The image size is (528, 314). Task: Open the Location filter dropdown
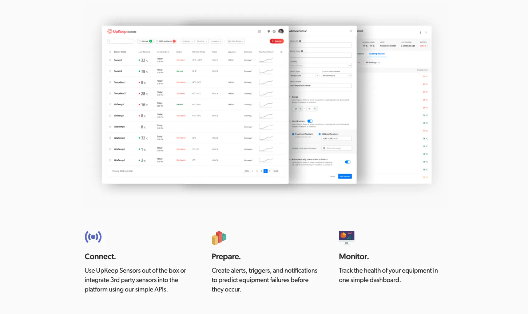216,41
